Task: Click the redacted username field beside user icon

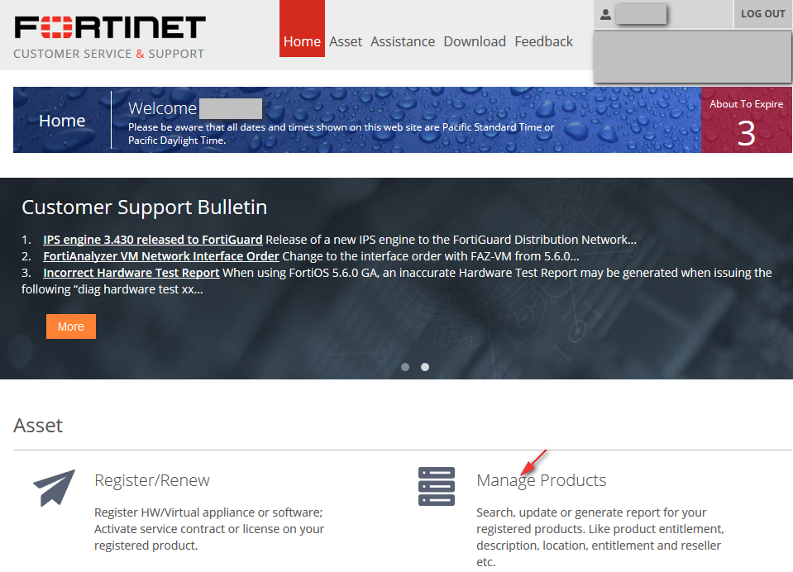Action: point(641,14)
